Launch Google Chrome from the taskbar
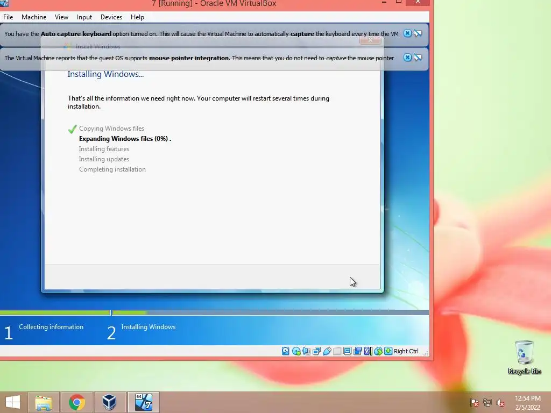This screenshot has width=551, height=413. pyautogui.click(x=76, y=402)
